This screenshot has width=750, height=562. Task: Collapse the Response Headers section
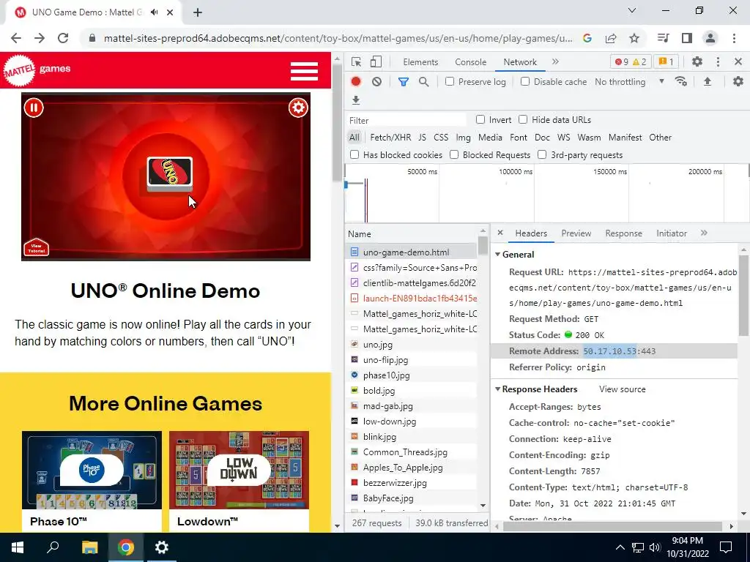[498, 389]
